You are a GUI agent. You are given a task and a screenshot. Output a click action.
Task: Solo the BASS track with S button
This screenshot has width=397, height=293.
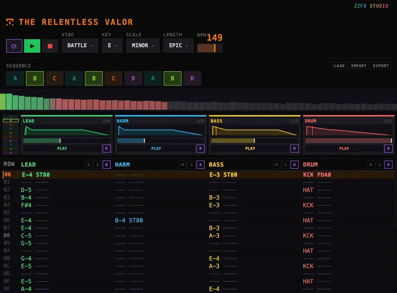click(285, 165)
